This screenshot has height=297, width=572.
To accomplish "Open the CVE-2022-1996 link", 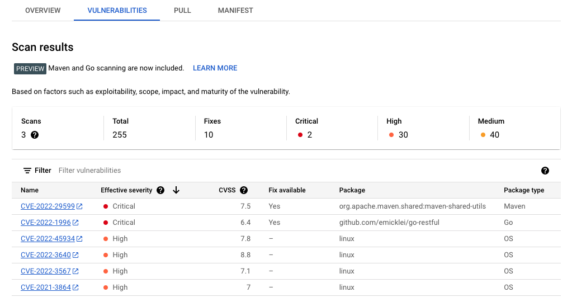I will tap(45, 223).
